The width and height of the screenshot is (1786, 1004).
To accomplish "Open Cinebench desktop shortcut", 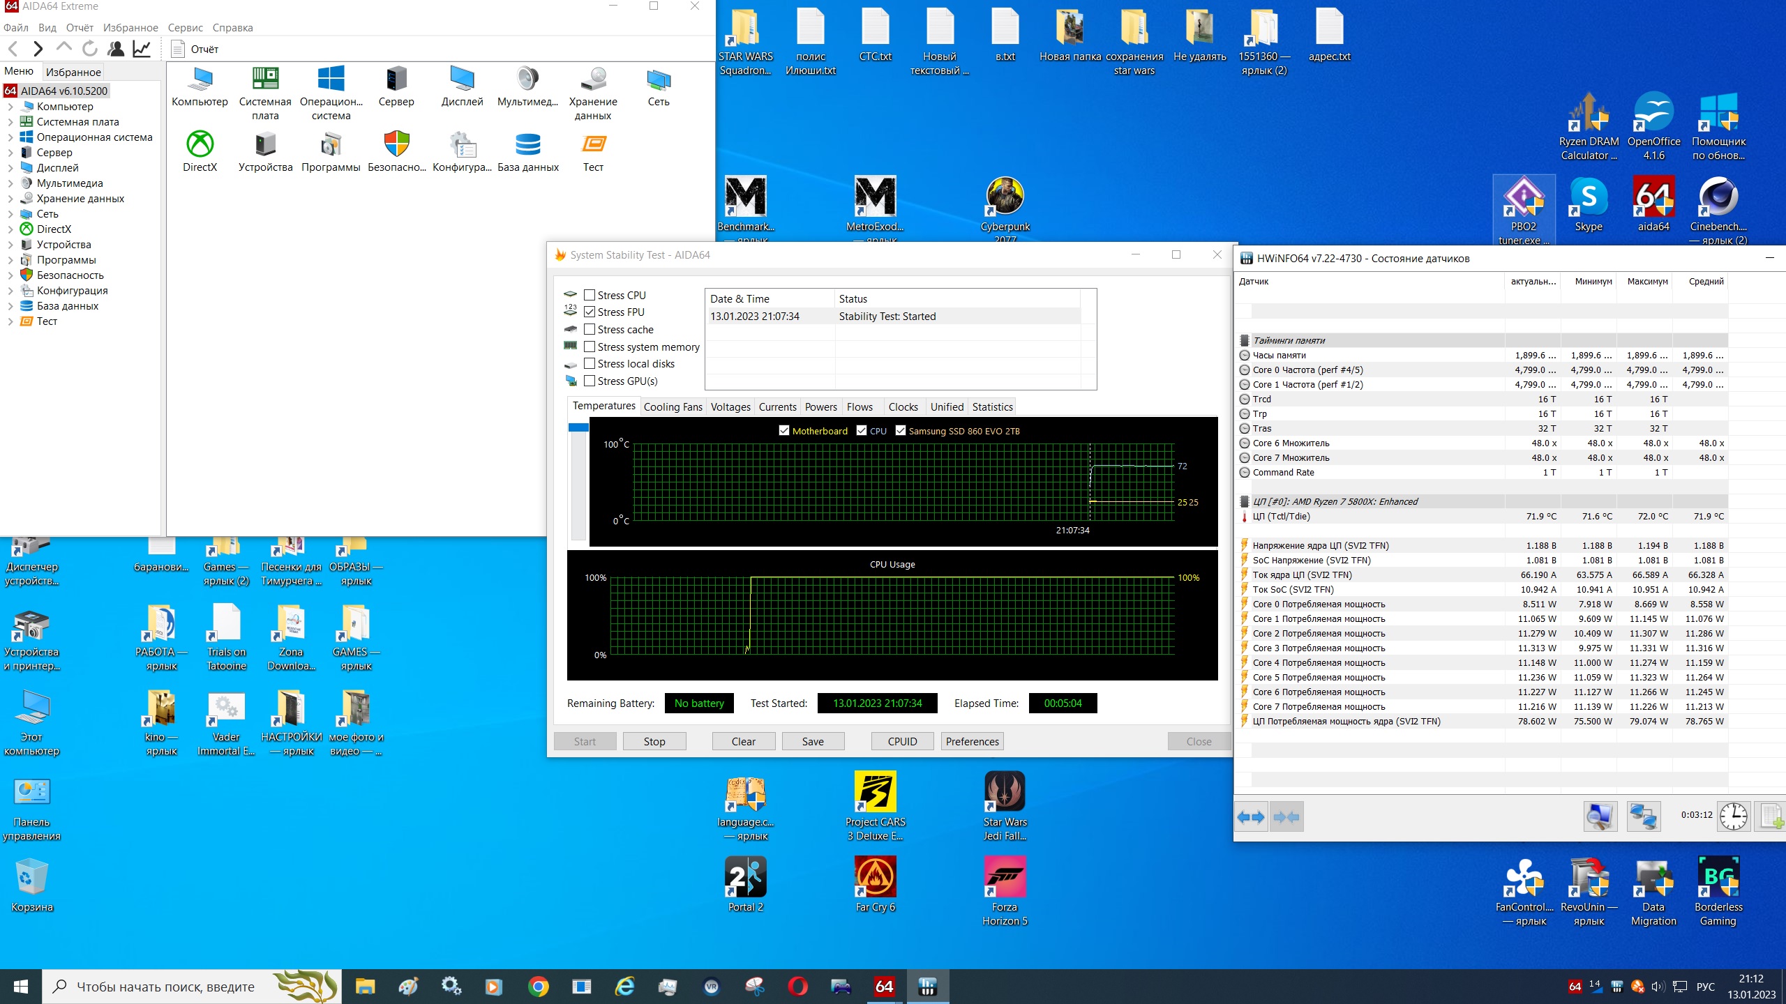I will (1718, 197).
